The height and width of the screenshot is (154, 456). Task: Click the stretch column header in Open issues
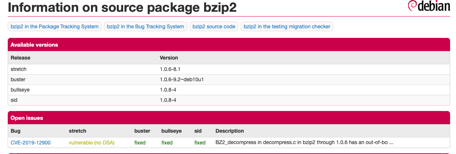coord(77,131)
